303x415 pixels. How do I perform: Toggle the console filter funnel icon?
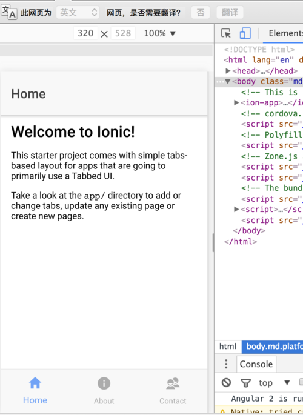pos(245,383)
